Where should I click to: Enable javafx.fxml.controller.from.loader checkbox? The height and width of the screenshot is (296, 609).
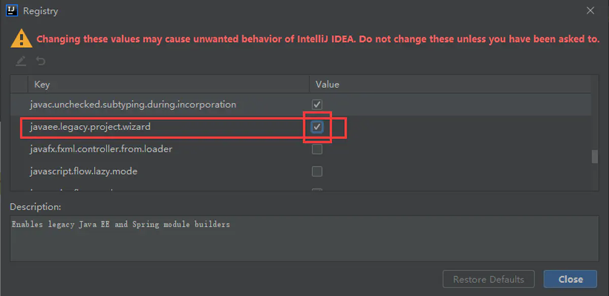(317, 149)
